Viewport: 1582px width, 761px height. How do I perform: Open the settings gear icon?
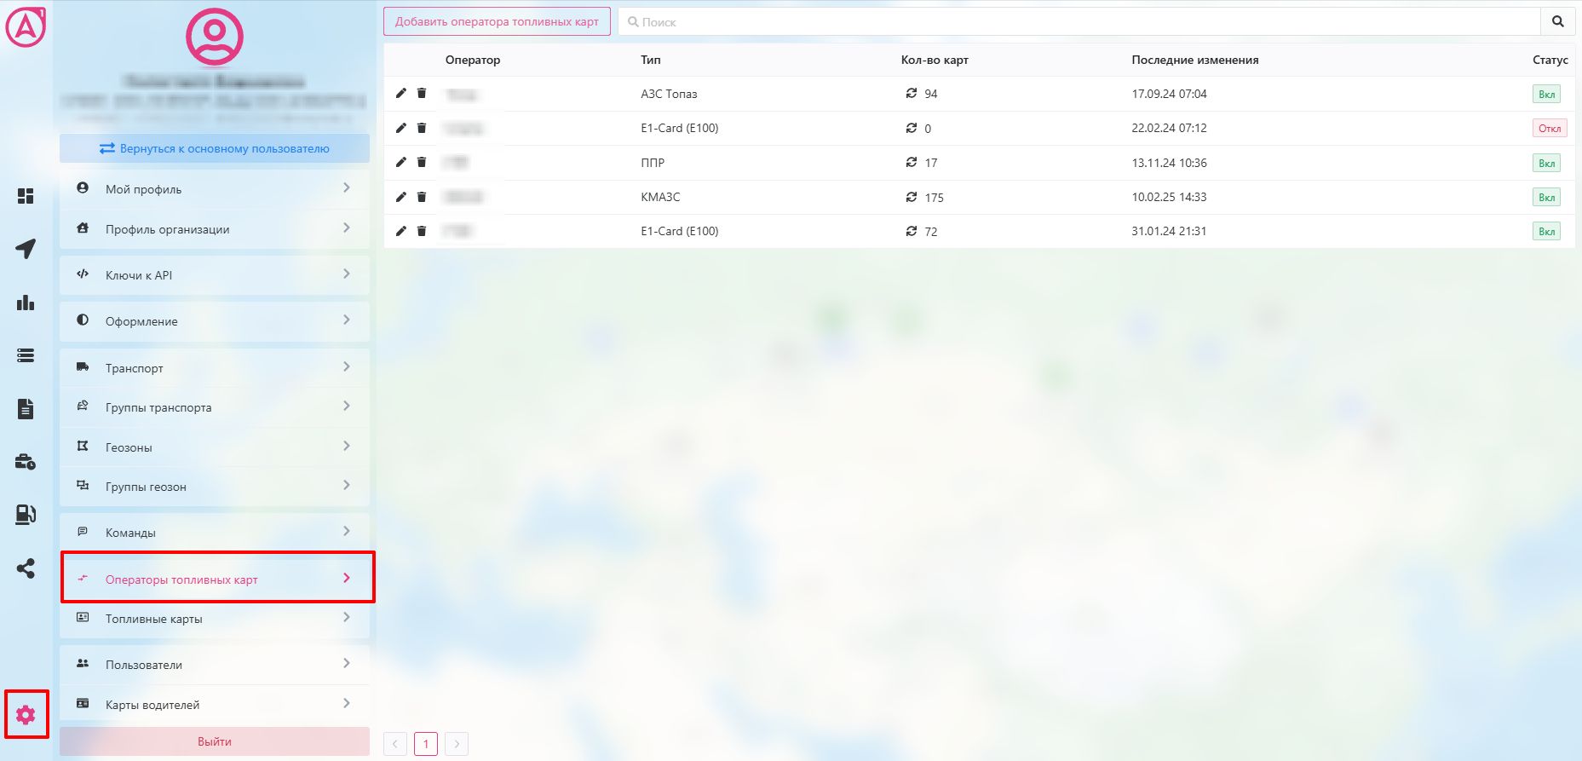pos(26,714)
